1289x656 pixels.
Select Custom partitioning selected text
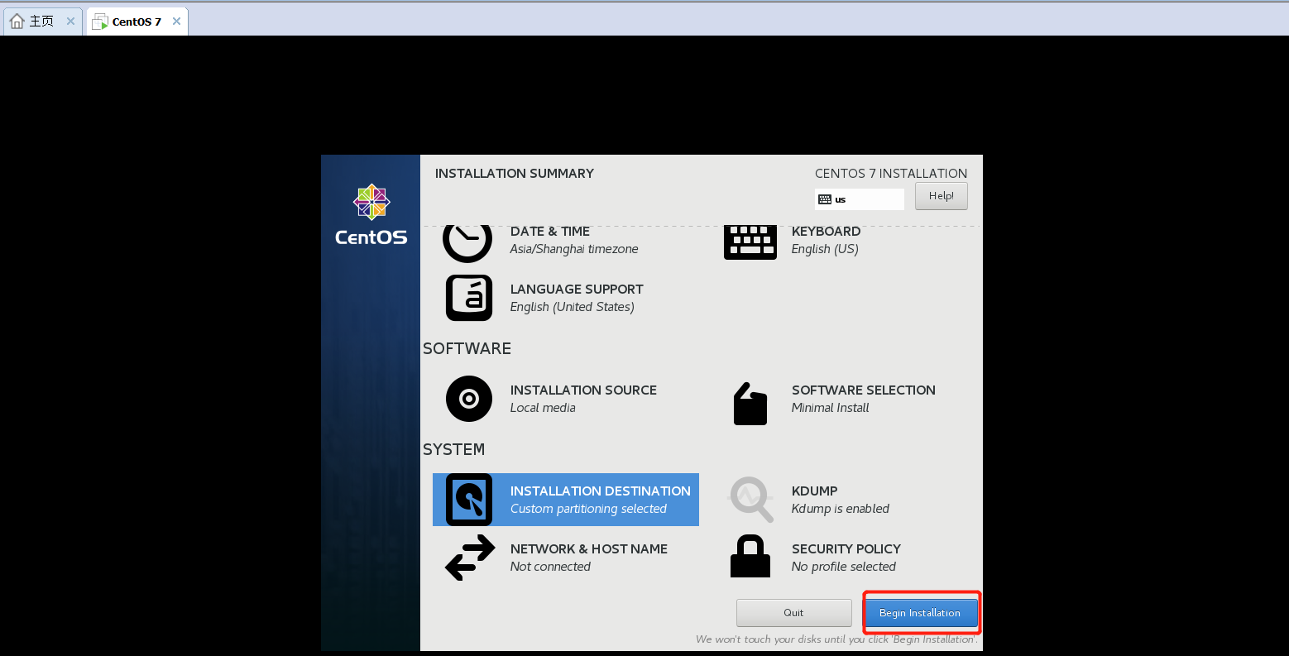click(x=588, y=509)
